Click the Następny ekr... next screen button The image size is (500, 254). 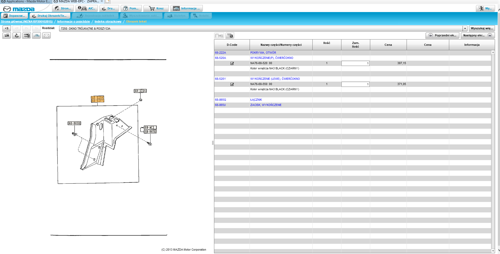(x=477, y=35)
